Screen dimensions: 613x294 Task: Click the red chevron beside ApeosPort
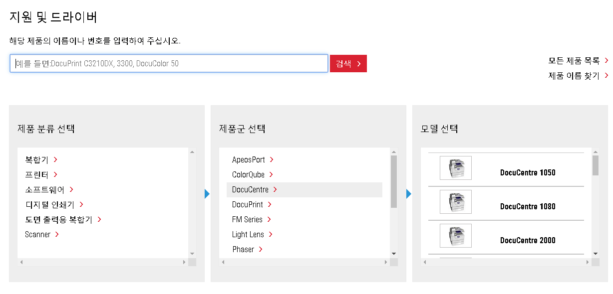[x=272, y=159]
